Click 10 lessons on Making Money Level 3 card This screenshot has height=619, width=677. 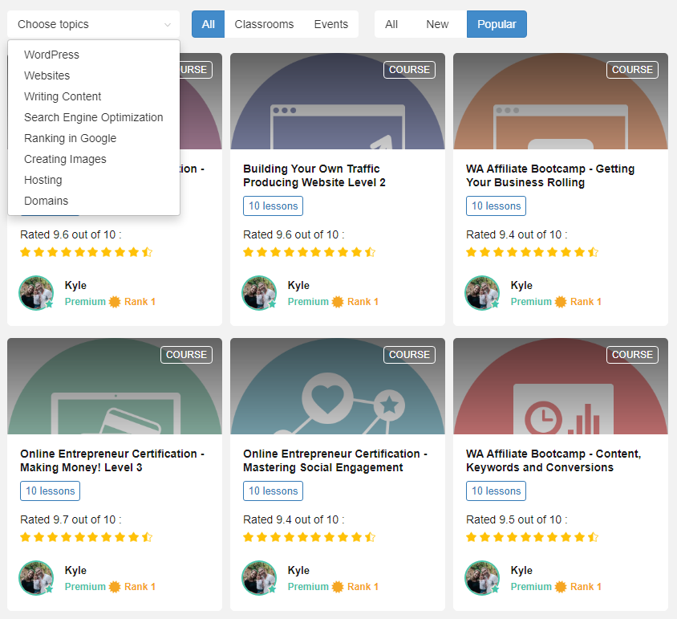(x=50, y=491)
